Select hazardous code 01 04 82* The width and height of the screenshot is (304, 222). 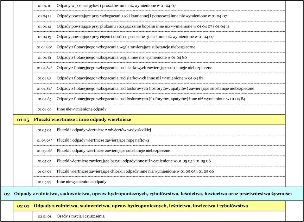45,68
